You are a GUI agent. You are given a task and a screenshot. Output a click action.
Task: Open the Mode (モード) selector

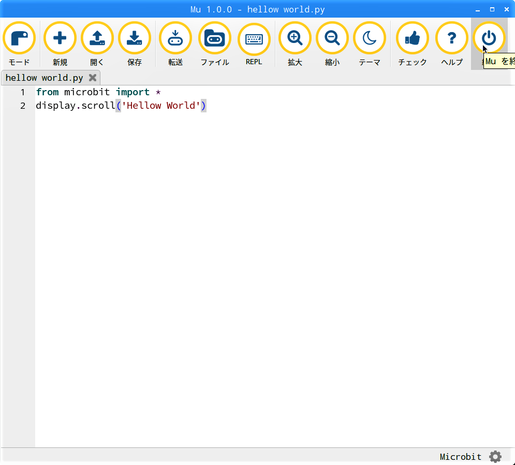[x=19, y=39]
